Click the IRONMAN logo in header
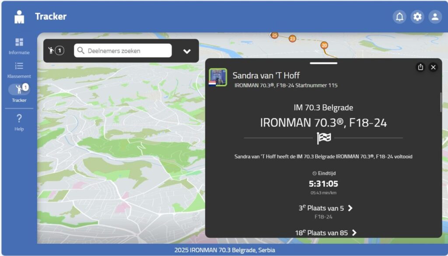The width and height of the screenshot is (448, 256). [19, 17]
